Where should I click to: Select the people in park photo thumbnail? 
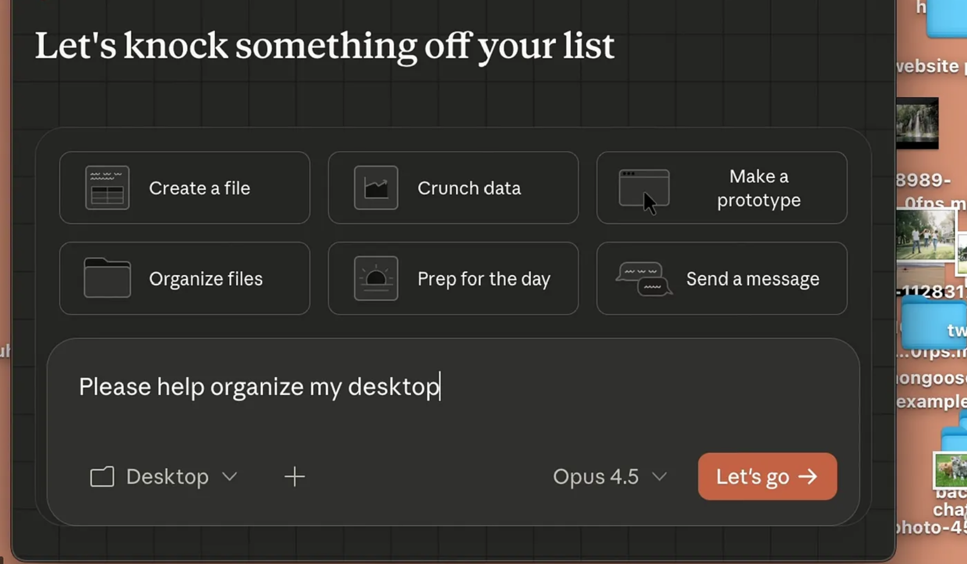[x=925, y=235]
